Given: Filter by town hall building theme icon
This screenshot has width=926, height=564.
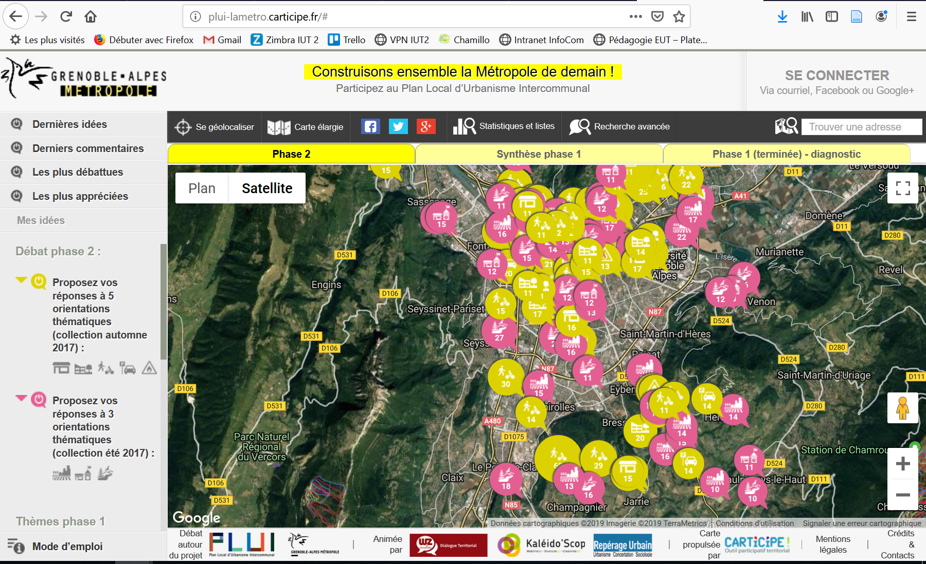Looking at the screenshot, I should point(83,473).
